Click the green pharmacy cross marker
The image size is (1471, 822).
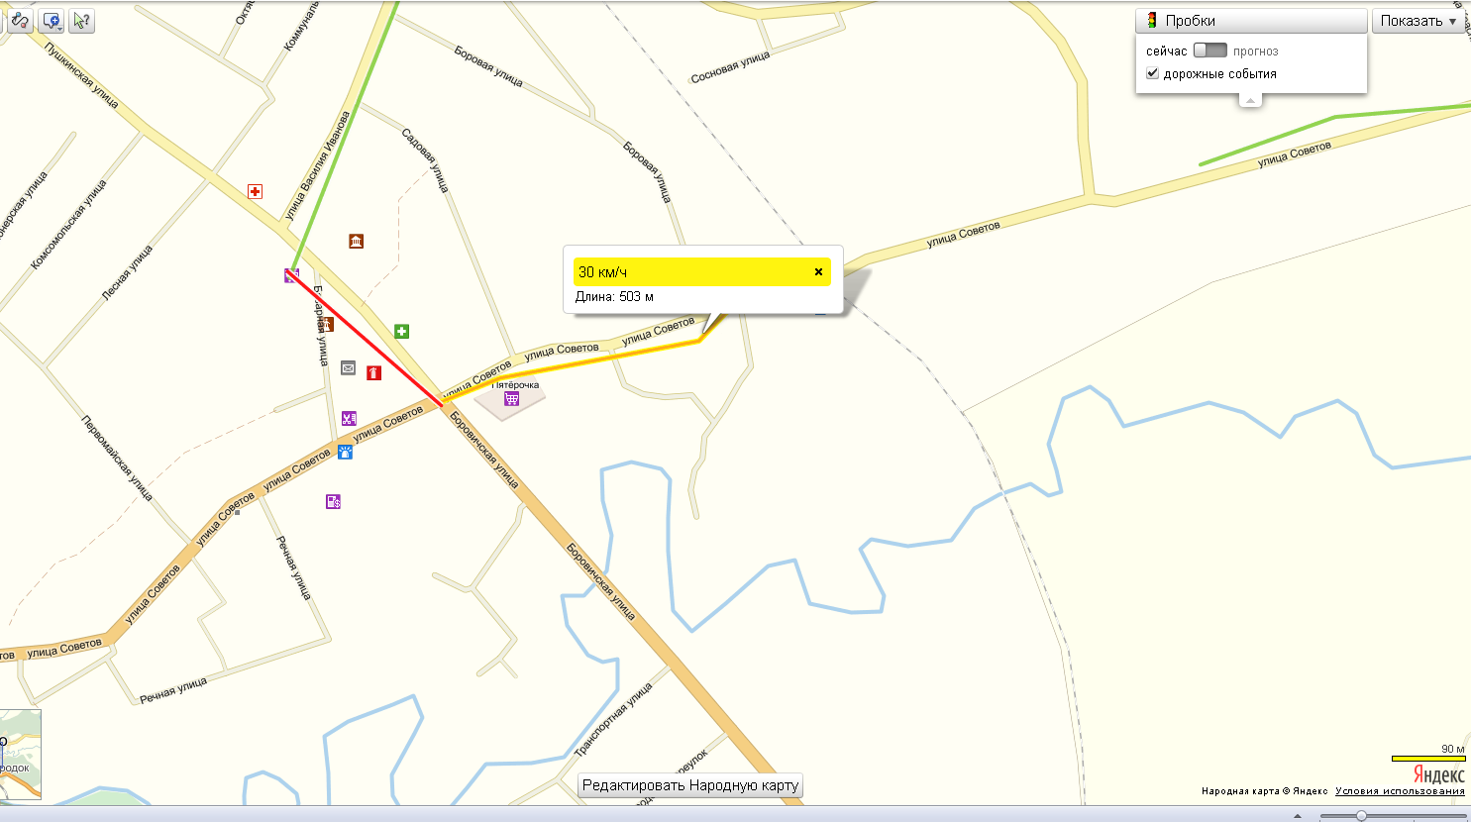(401, 332)
